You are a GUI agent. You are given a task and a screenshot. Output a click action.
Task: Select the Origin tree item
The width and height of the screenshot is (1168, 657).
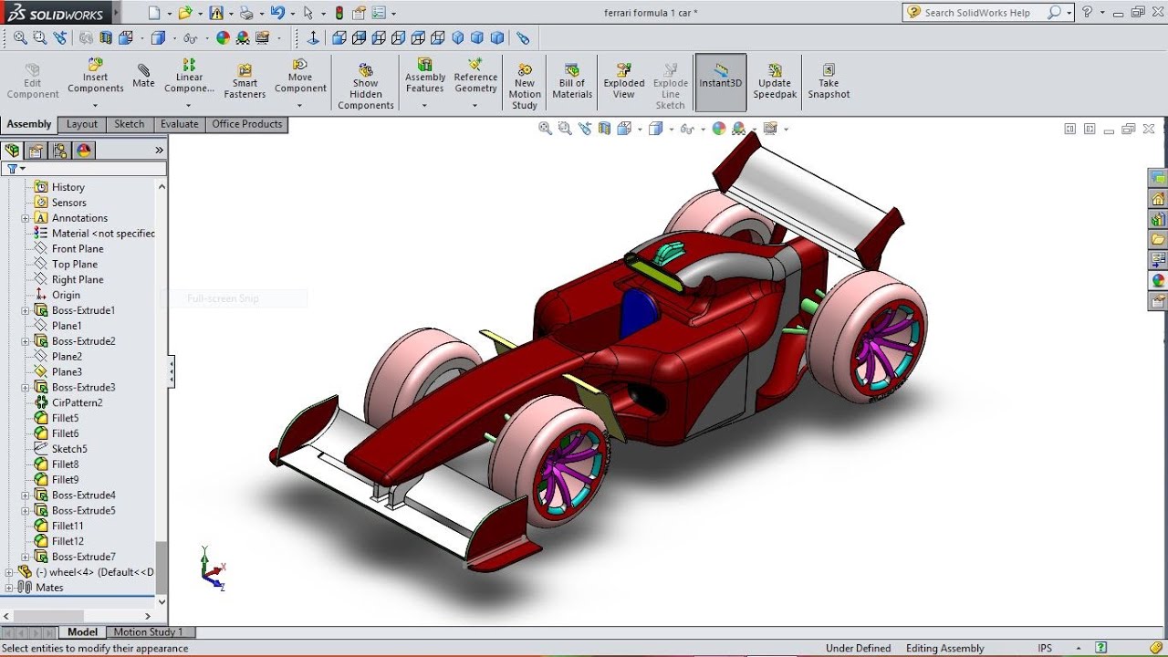click(x=66, y=295)
